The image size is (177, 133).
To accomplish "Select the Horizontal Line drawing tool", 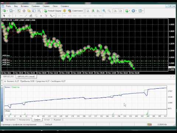I will (x=21, y=16).
